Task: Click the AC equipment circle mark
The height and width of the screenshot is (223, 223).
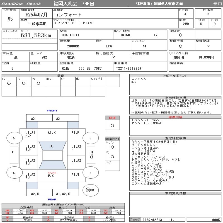Action: (9, 83)
